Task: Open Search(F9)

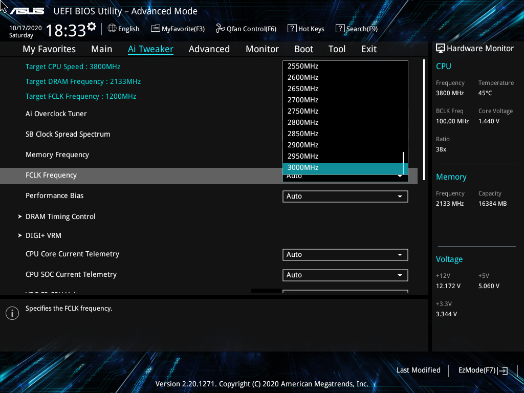Action: tap(362, 29)
